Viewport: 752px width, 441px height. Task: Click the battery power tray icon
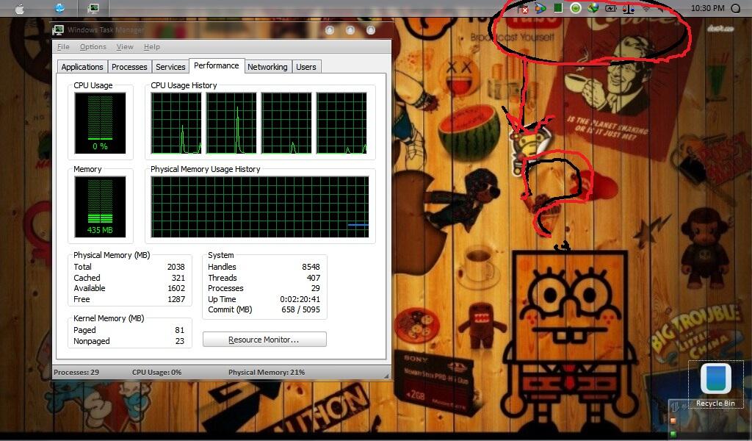610,8
